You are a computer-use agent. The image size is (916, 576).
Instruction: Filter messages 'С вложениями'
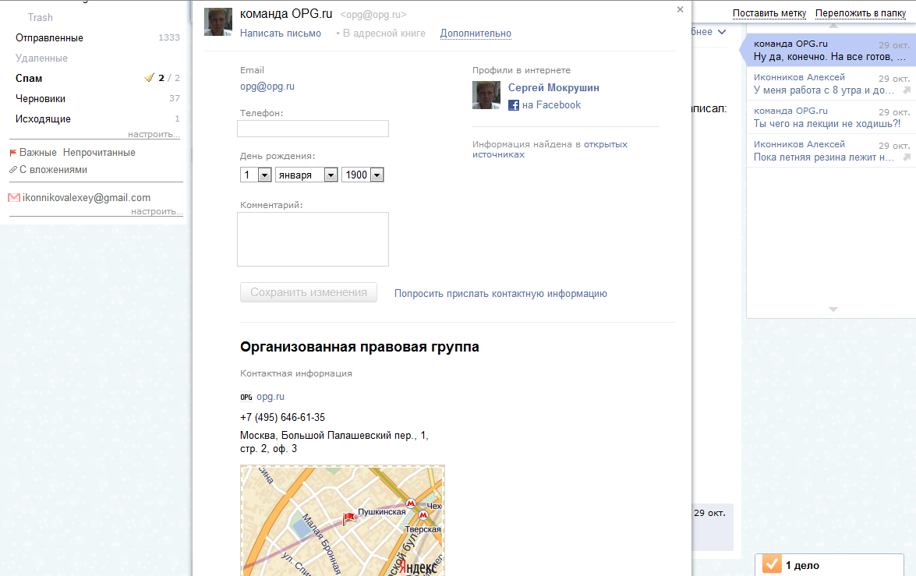(x=53, y=170)
